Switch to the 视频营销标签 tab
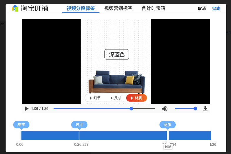 pos(118,9)
